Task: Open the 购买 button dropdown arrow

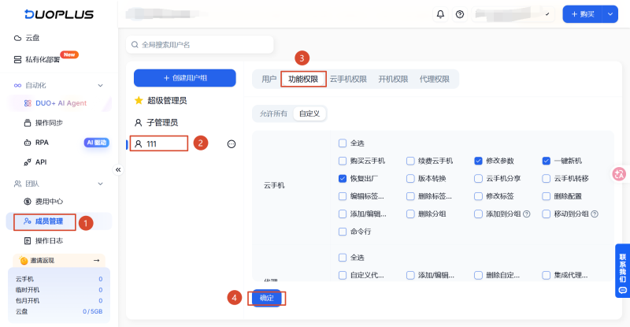Action: click(610, 14)
